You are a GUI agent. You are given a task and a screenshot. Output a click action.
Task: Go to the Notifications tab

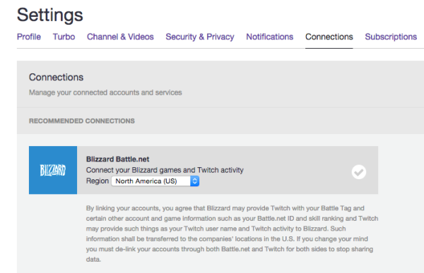(x=270, y=37)
